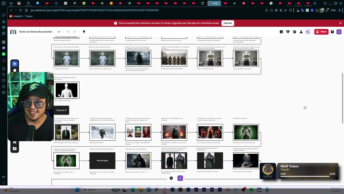Open the Opera logo main menu

(x=3, y=3)
